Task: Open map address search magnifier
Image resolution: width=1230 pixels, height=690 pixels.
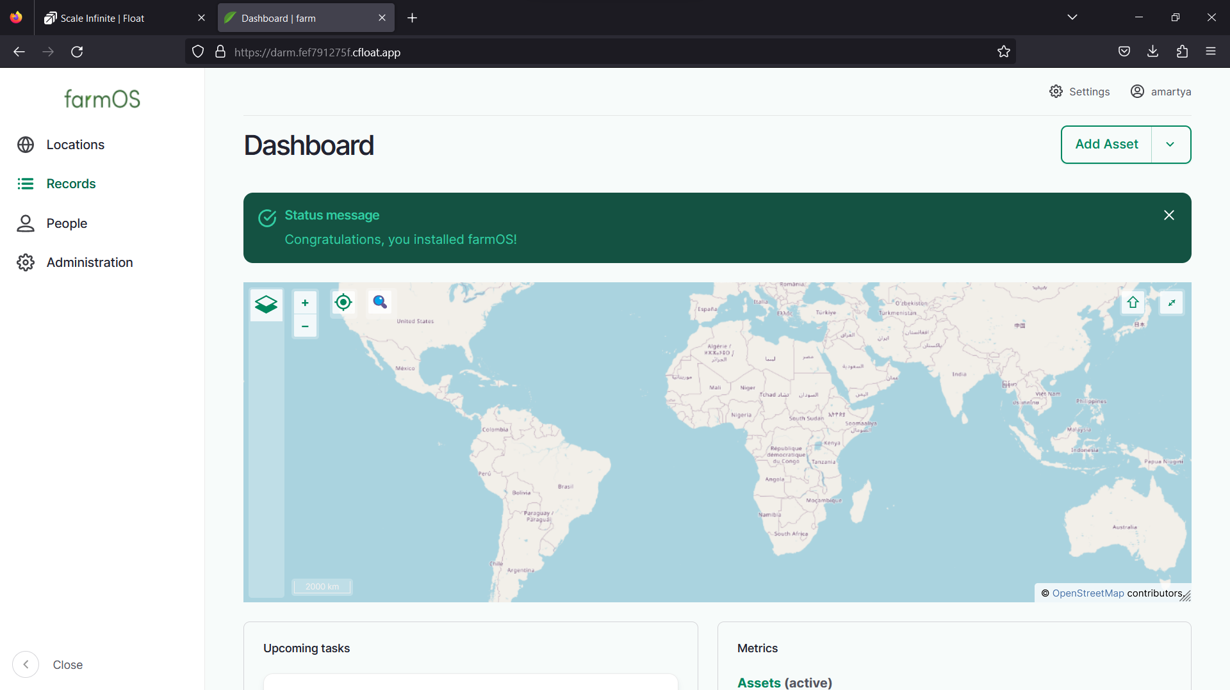Action: click(x=380, y=302)
